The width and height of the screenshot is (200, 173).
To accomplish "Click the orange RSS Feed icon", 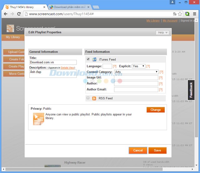I will tap(94, 98).
